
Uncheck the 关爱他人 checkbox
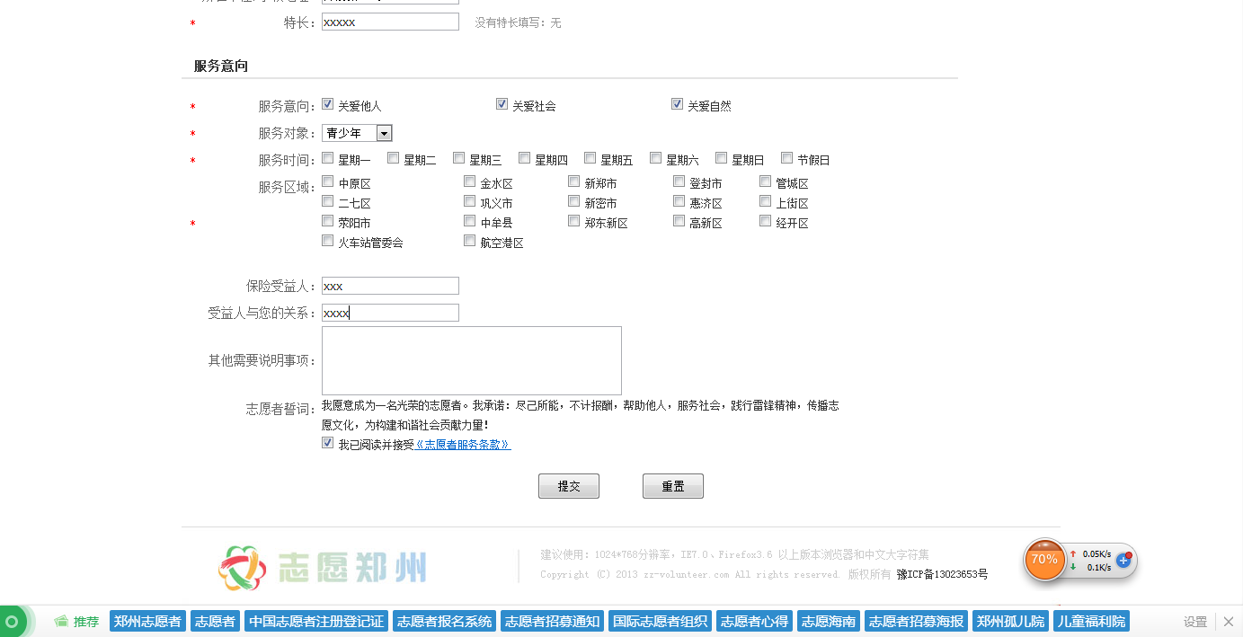pyautogui.click(x=328, y=104)
